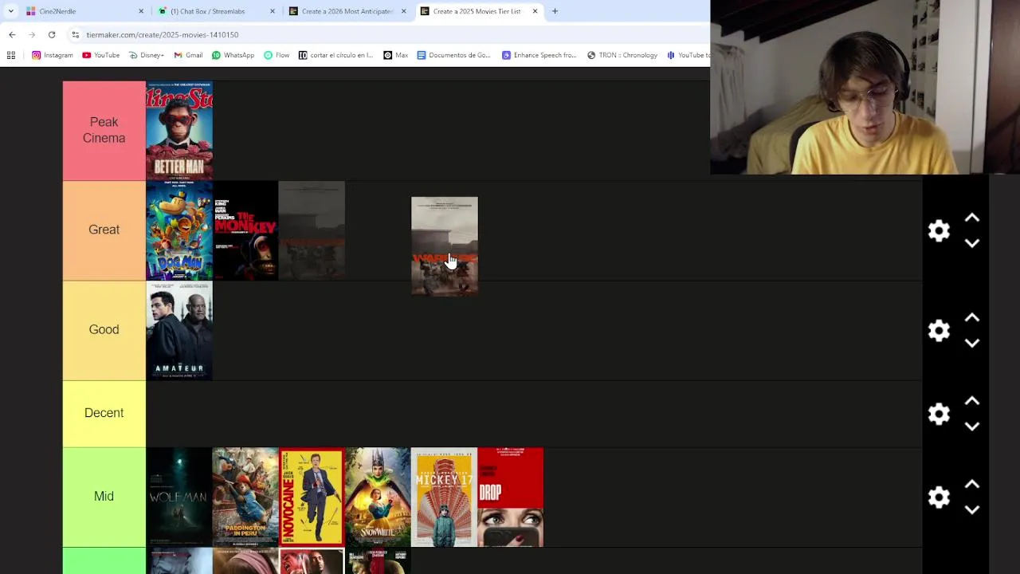Open the Gmail bookmark

click(188, 55)
